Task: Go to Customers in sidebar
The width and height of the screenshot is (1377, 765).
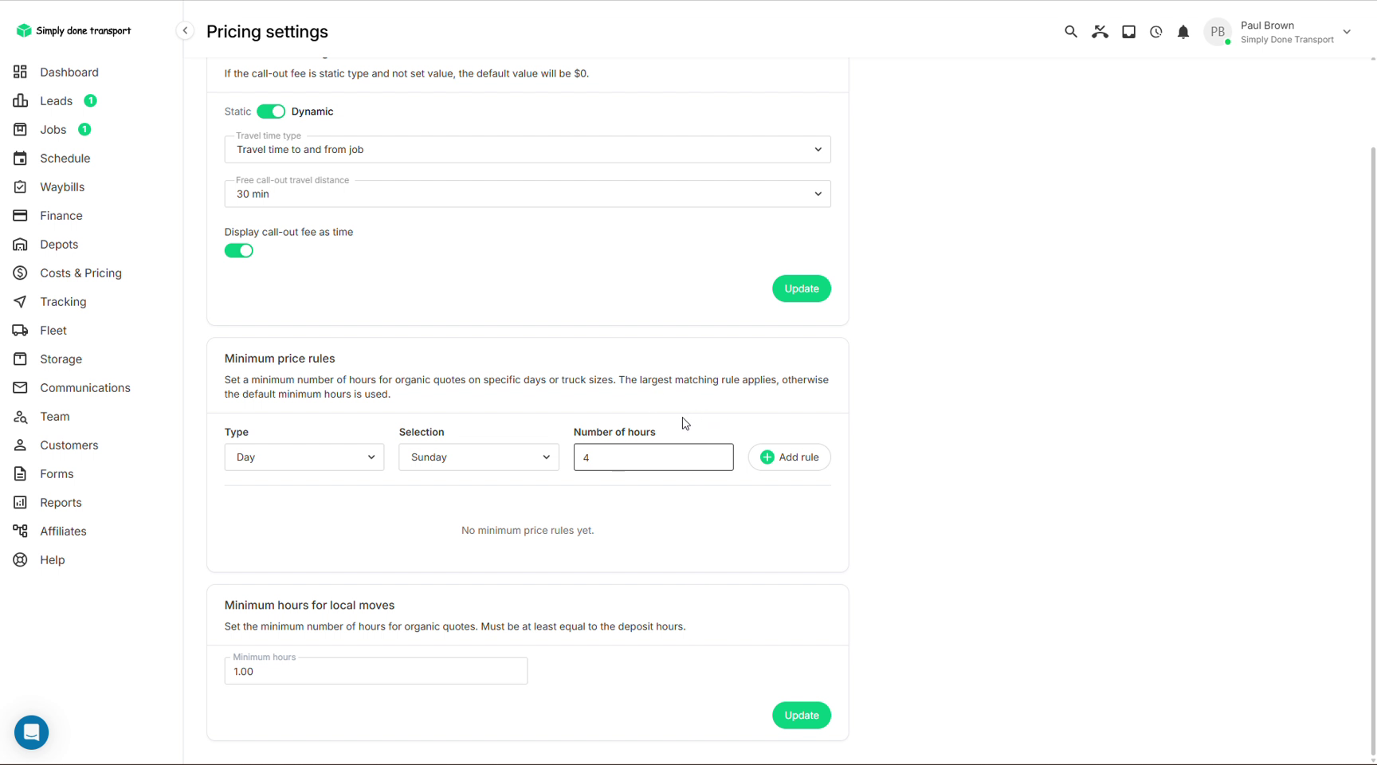Action: point(69,445)
